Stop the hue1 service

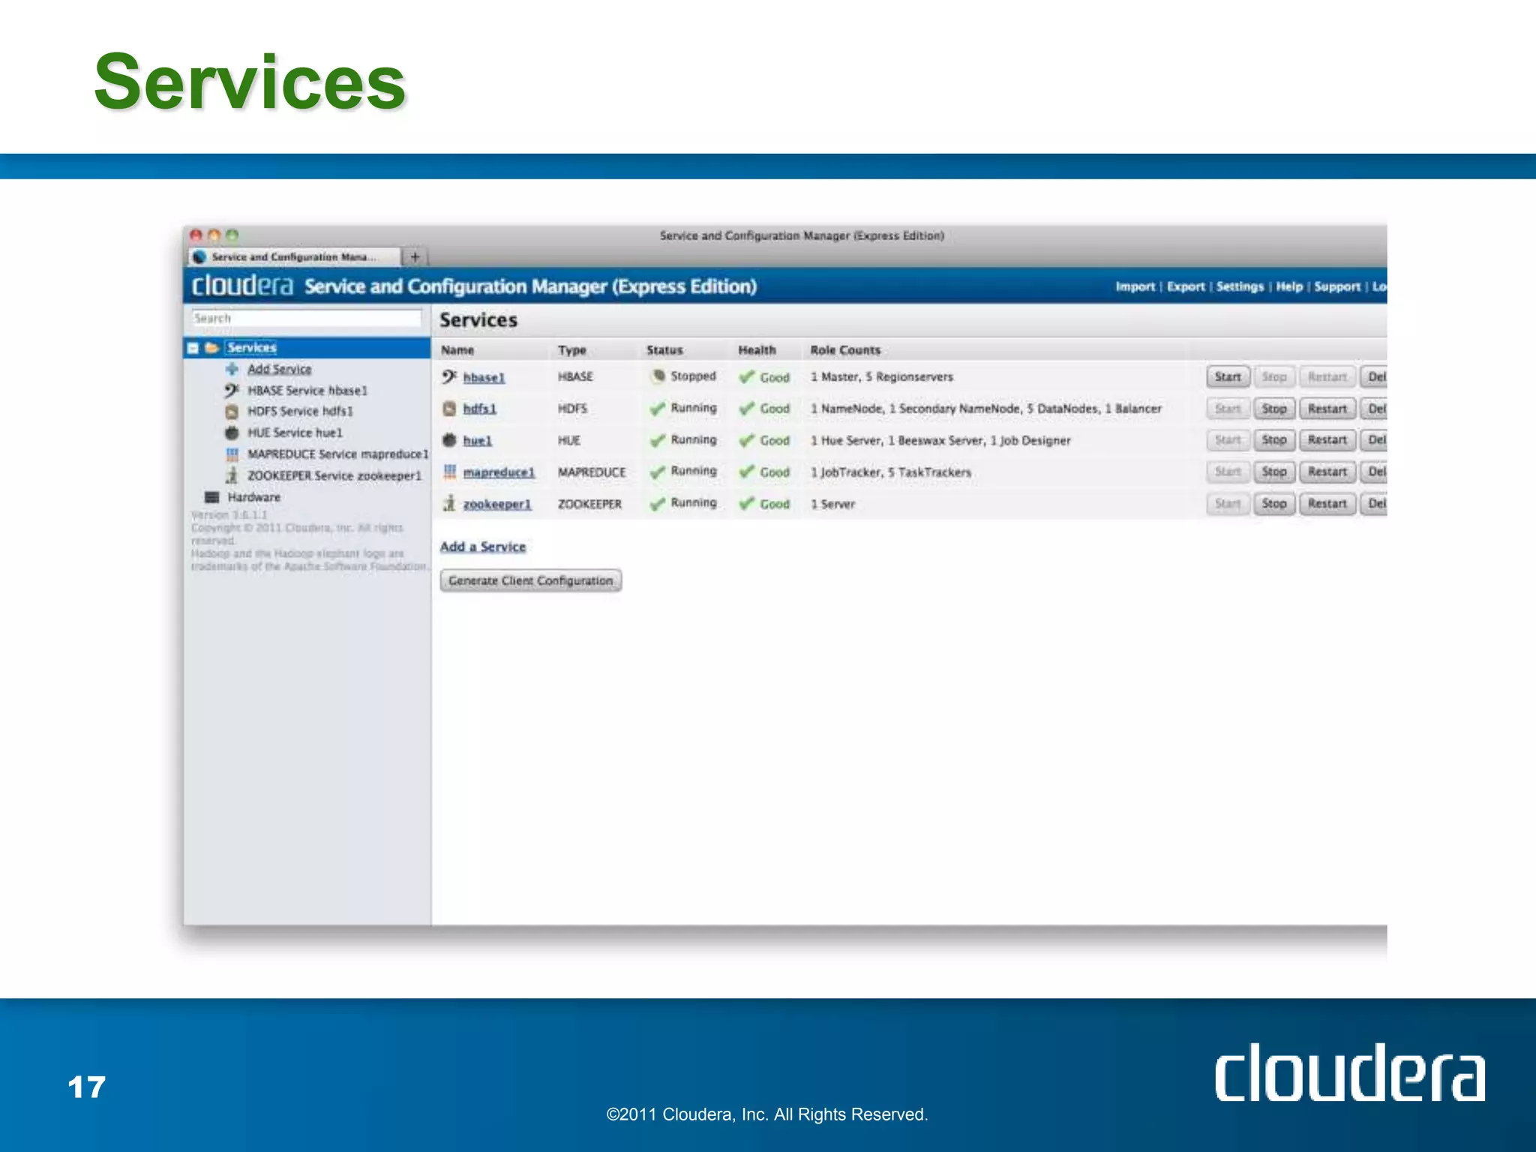pyautogui.click(x=1273, y=440)
